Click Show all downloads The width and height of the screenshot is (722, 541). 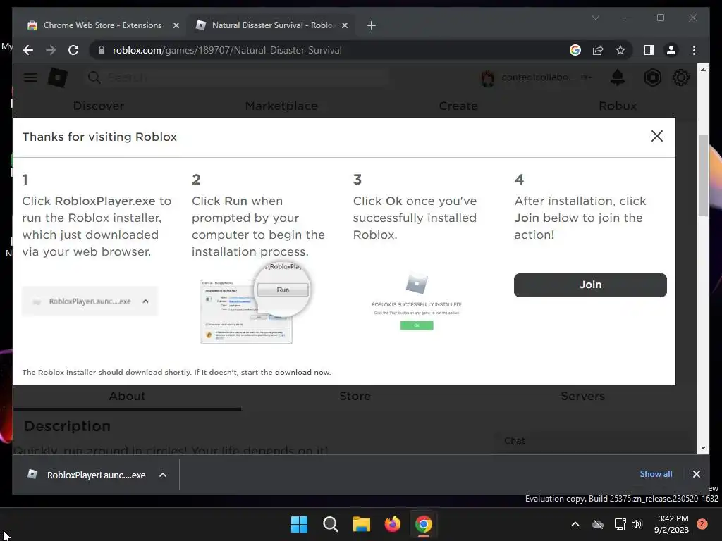[656, 474]
